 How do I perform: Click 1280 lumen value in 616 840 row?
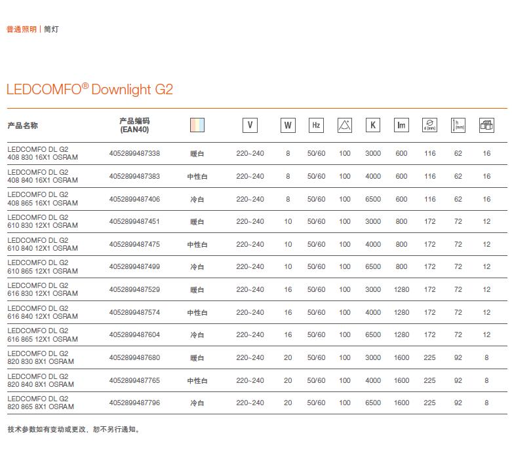[401, 312]
